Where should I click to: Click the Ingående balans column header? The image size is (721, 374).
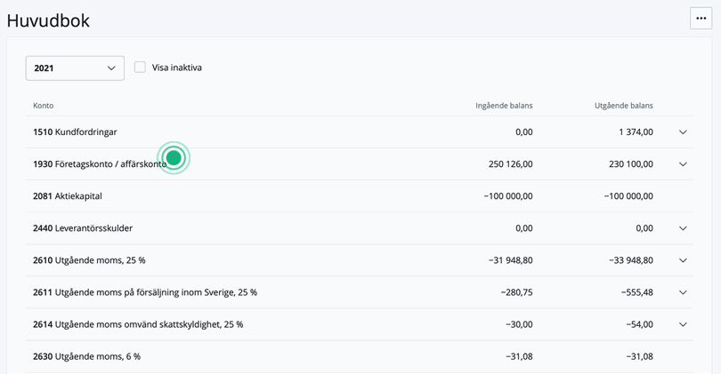click(504, 106)
